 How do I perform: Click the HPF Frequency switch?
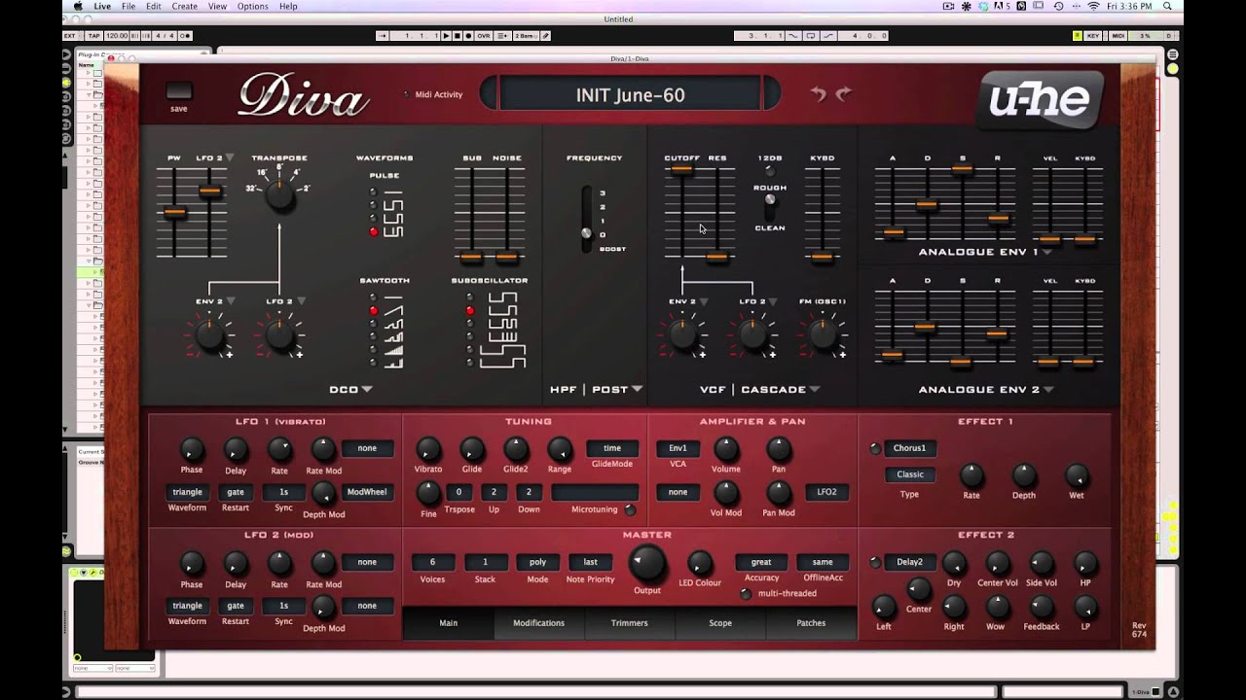[586, 219]
